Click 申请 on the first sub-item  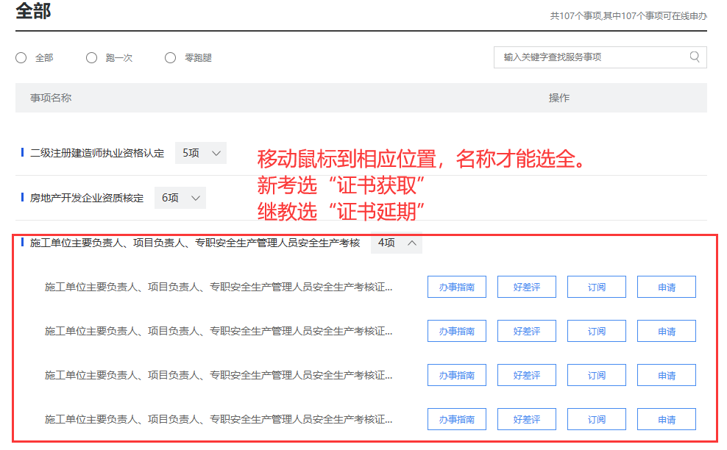click(666, 287)
